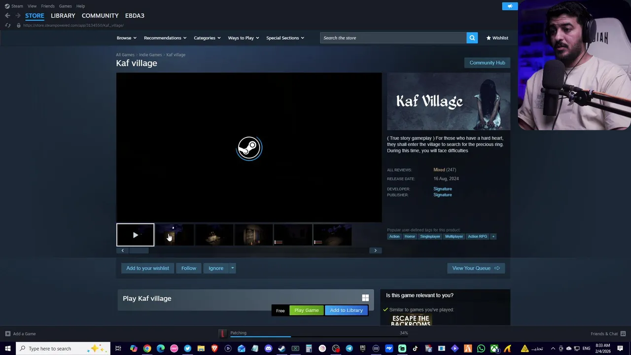Open Ways to Play dropdown

tap(244, 38)
